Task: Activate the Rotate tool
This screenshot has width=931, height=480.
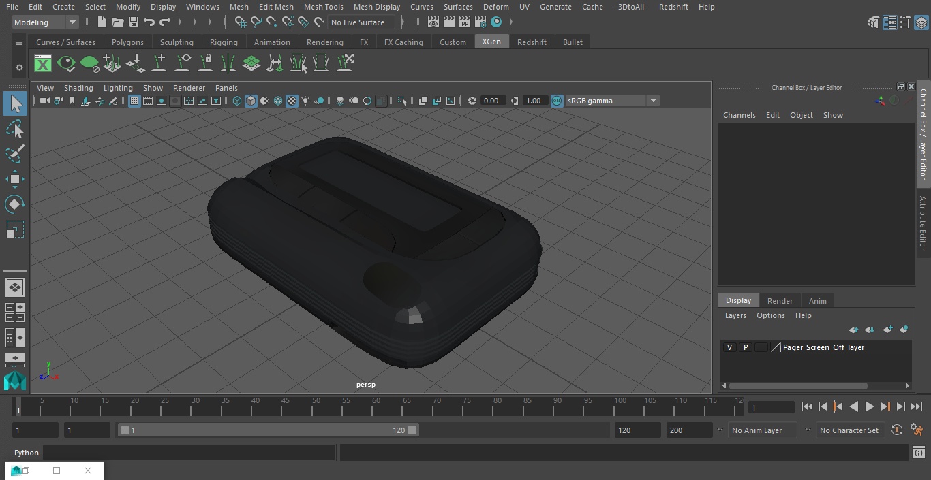Action: [14, 204]
